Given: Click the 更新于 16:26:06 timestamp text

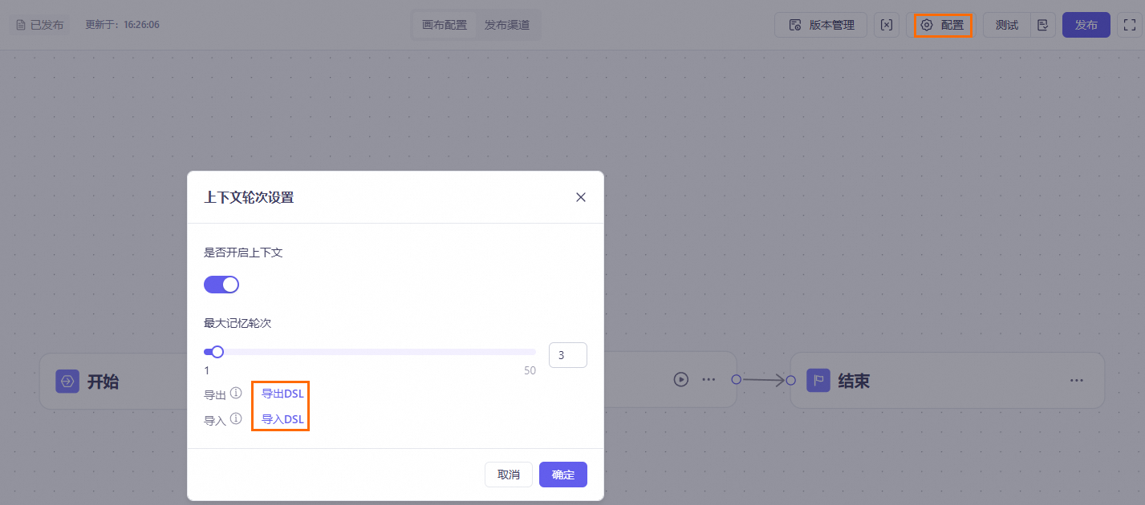Looking at the screenshot, I should (x=122, y=25).
